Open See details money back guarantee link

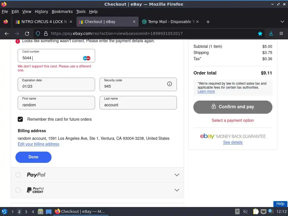[x=233, y=142]
